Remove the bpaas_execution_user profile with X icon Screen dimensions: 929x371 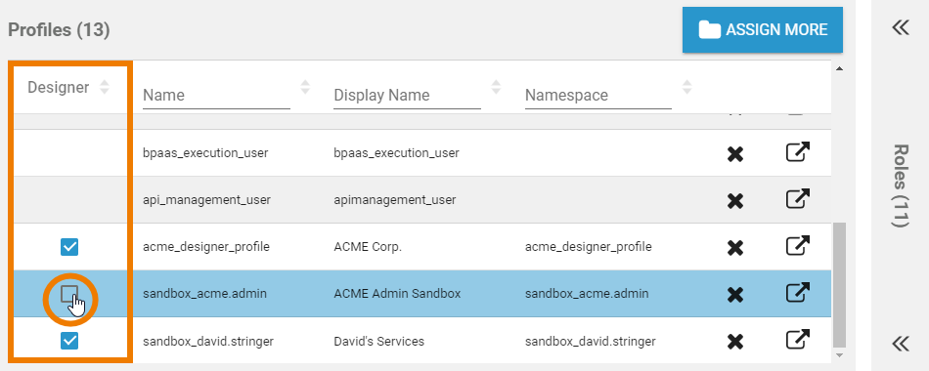tap(735, 154)
